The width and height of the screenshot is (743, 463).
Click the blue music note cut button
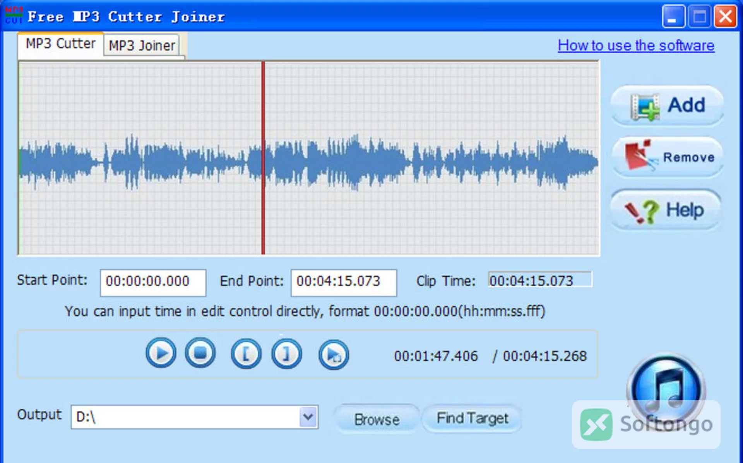click(666, 390)
